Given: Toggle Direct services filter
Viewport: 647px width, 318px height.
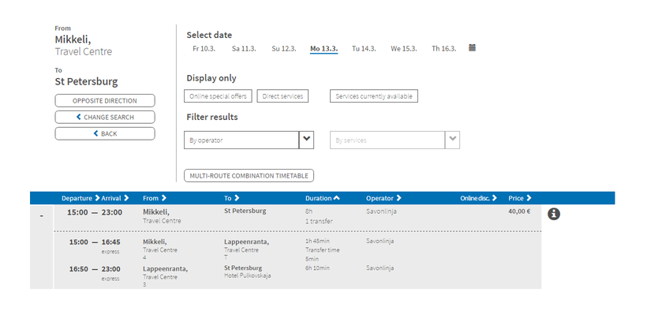Looking at the screenshot, I should [283, 96].
